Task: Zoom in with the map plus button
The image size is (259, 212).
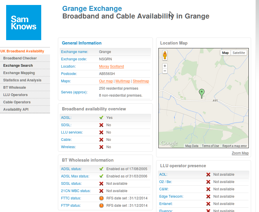Action: pyautogui.click(x=165, y=66)
